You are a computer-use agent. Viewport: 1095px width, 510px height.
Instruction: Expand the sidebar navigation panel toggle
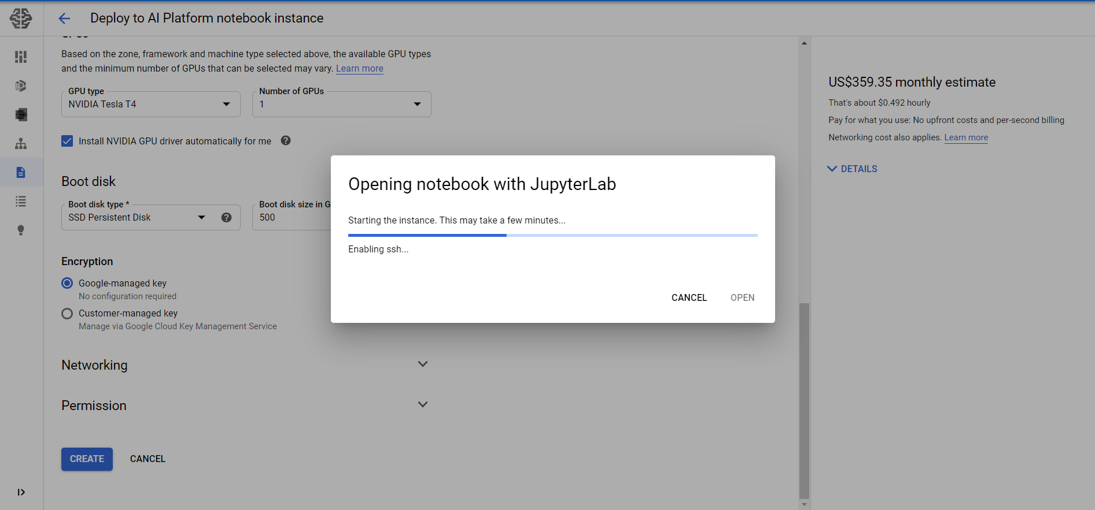coord(21,492)
